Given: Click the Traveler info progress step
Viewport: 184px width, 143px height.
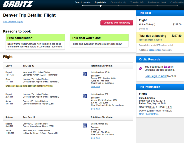Looking at the screenshot, I should [x=137, y=2].
